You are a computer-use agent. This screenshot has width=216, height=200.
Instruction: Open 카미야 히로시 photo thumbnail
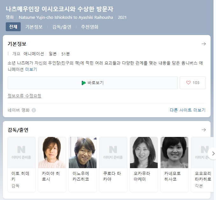(x=52, y=153)
